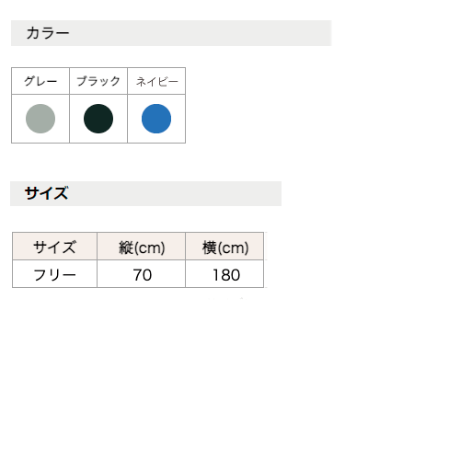This screenshot has width=460, height=460.
Task: Select the フリー size row cell
Action: (54, 274)
